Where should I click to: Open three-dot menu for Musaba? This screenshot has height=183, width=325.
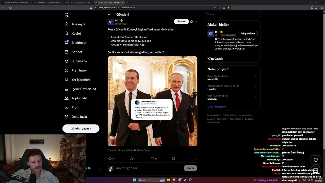(x=256, y=96)
